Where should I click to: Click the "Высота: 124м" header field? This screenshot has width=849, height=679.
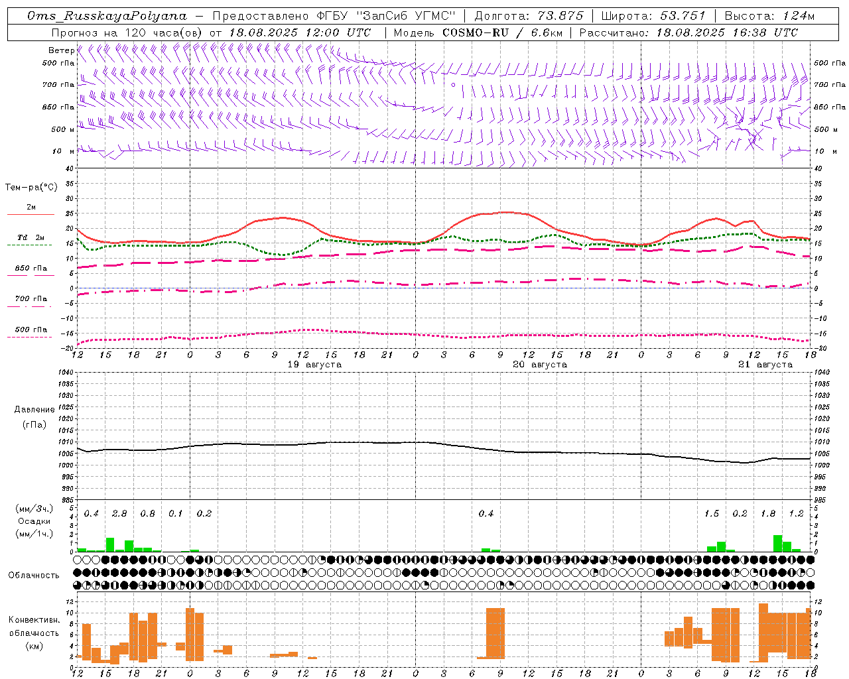[x=769, y=16]
